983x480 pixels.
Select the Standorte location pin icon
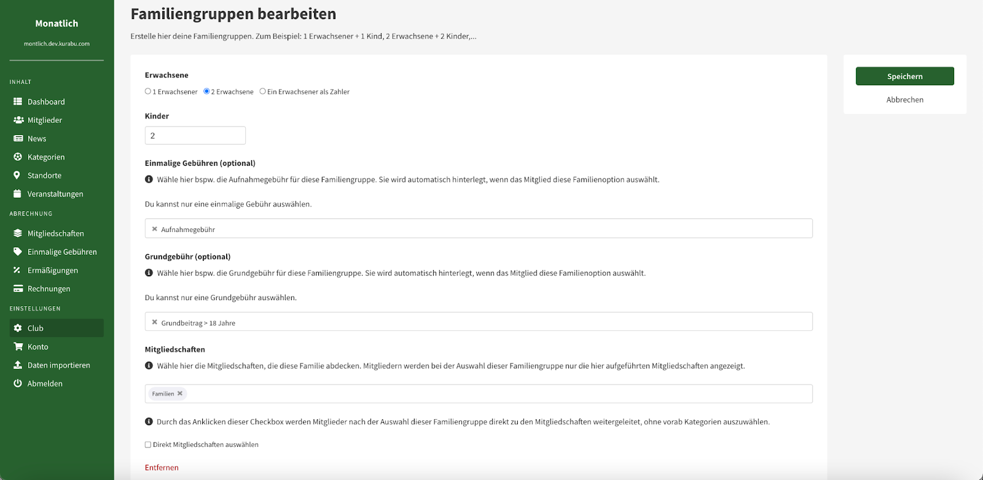coord(17,176)
